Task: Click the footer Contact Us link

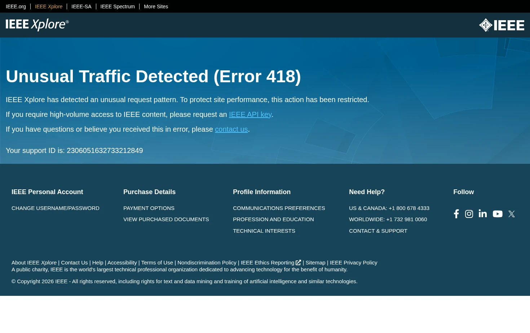Action: 74,263
